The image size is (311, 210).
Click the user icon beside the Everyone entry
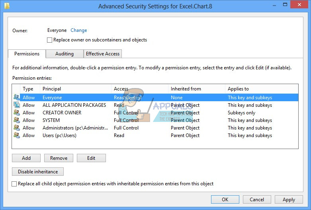click(x=16, y=98)
